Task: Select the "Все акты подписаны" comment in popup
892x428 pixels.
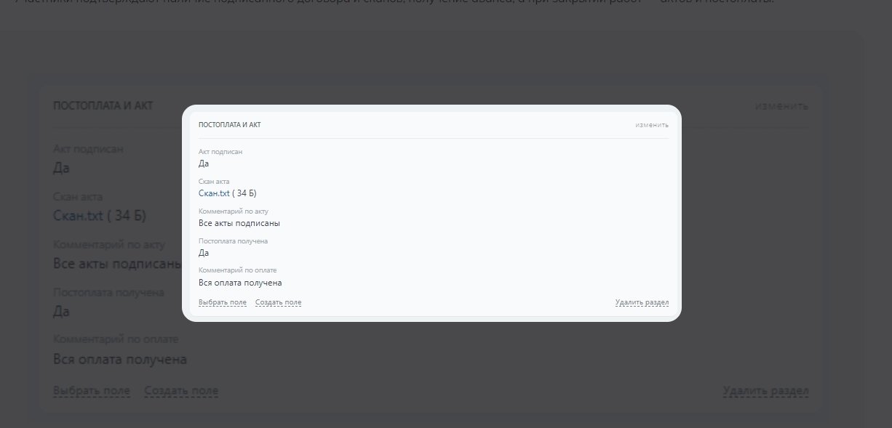Action: 239,223
